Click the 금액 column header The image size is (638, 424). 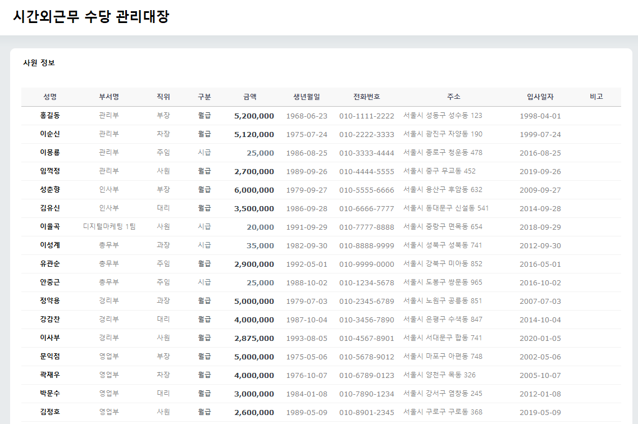coord(250,97)
